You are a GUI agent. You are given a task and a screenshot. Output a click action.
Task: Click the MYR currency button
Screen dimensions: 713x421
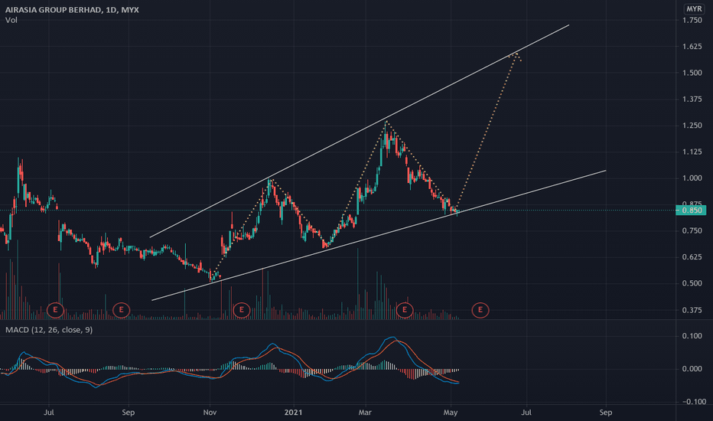pyautogui.click(x=694, y=9)
